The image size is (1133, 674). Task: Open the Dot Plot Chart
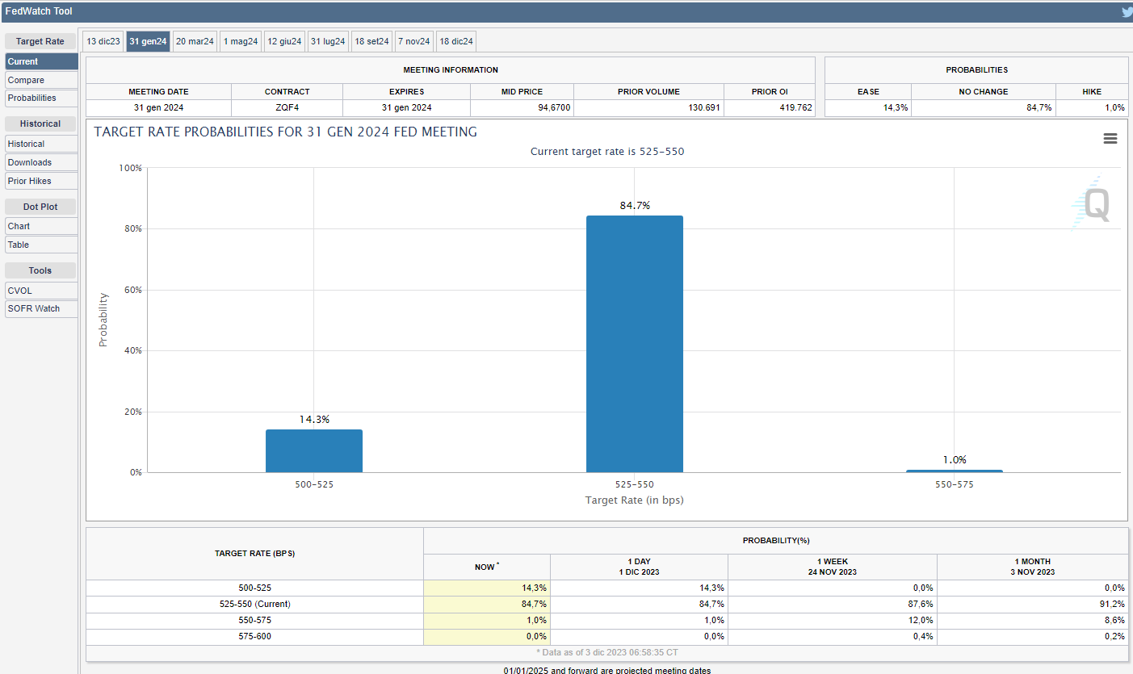tap(41, 226)
